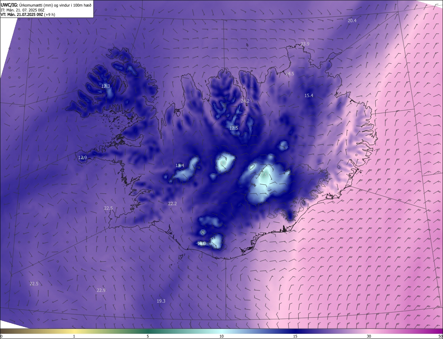443x339 pixels.
Task: Click the 12.5 value label on the map
Action: point(234,128)
